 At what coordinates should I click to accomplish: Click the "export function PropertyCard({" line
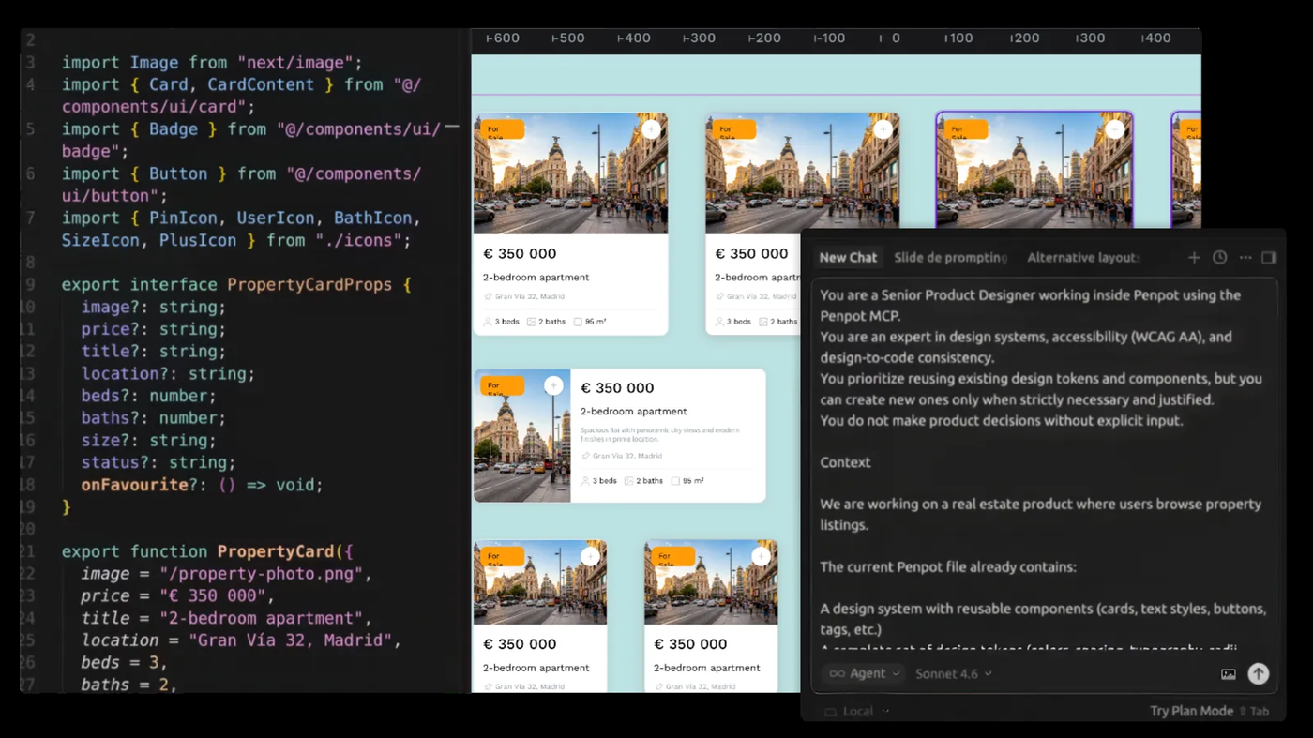(207, 551)
